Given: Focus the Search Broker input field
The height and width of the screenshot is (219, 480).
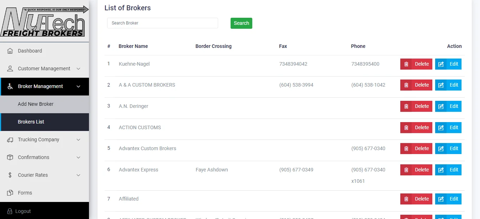Looking at the screenshot, I should pyautogui.click(x=162, y=23).
